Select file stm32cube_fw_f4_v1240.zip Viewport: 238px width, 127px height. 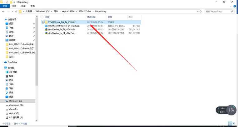click(x=62, y=30)
